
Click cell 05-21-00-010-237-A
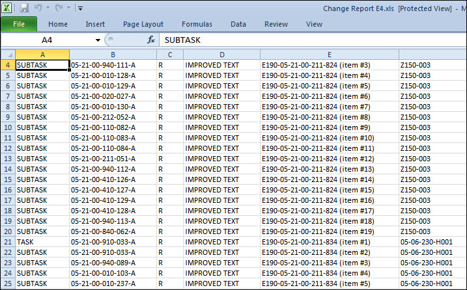tap(113, 283)
